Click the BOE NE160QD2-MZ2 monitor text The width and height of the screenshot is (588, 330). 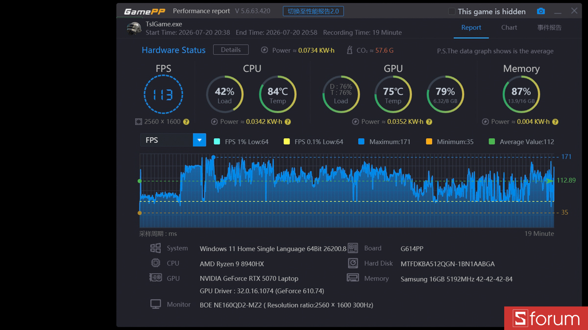pos(287,305)
